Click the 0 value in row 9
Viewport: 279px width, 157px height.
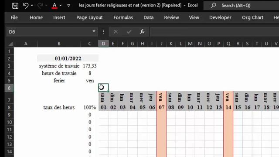coord(90,115)
